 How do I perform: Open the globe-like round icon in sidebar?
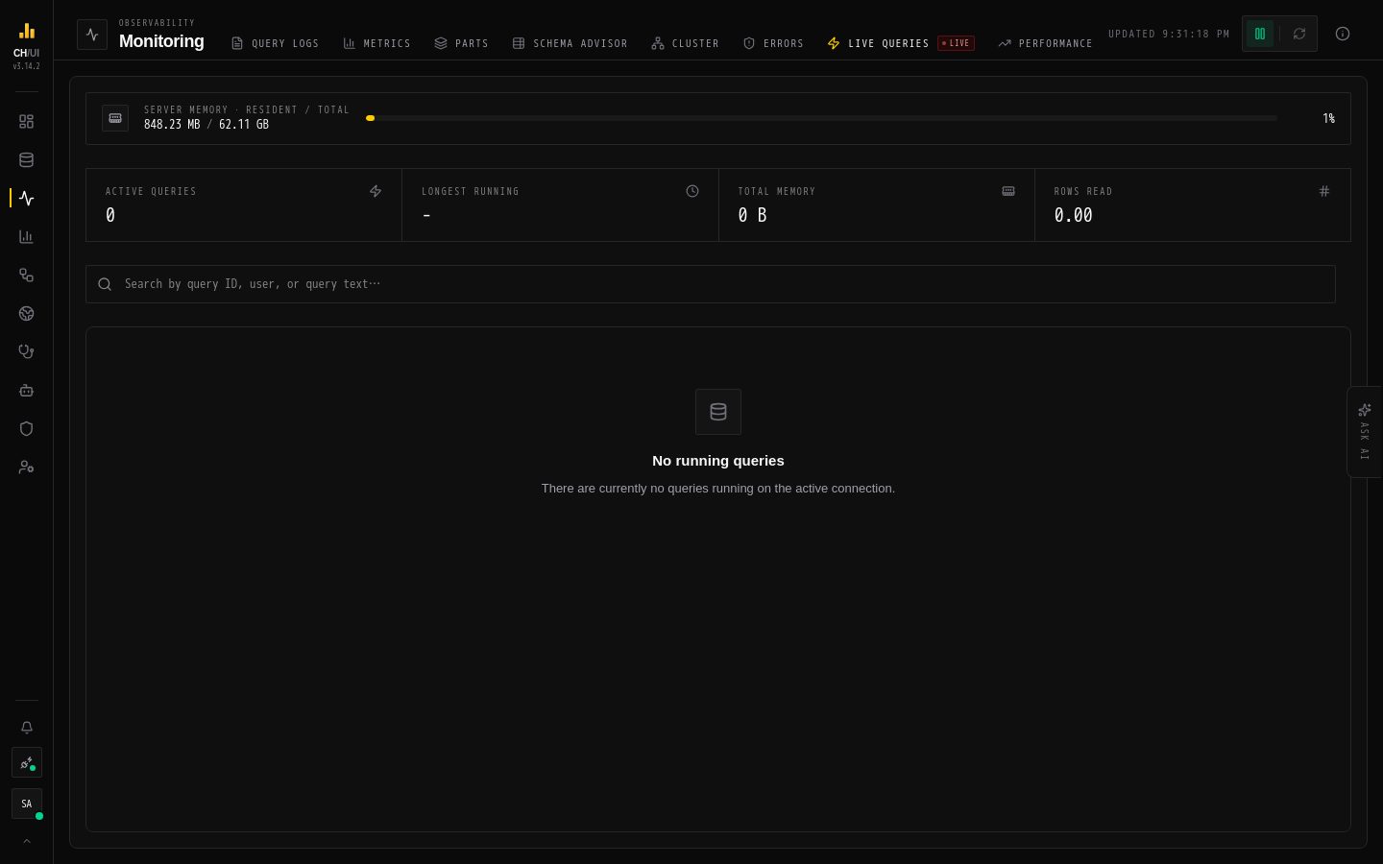[26, 314]
